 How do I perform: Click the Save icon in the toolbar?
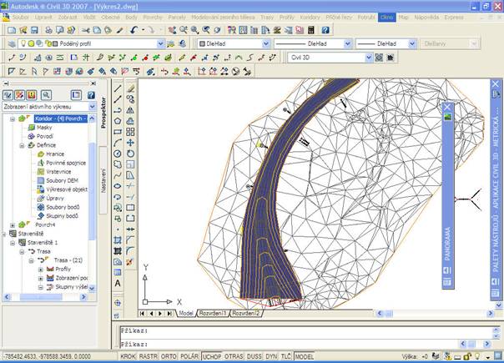point(34,30)
